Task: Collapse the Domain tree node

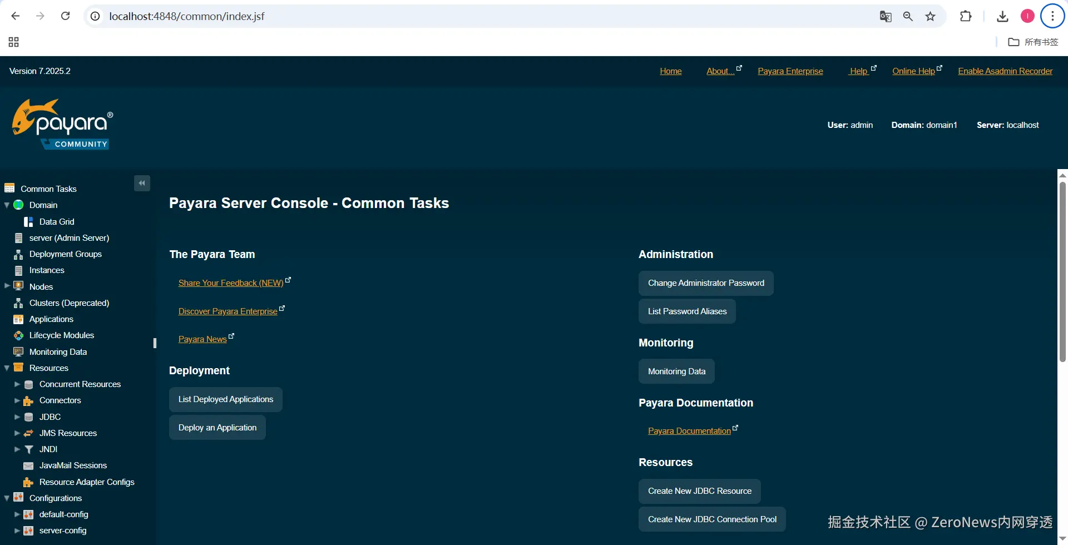Action: point(7,205)
